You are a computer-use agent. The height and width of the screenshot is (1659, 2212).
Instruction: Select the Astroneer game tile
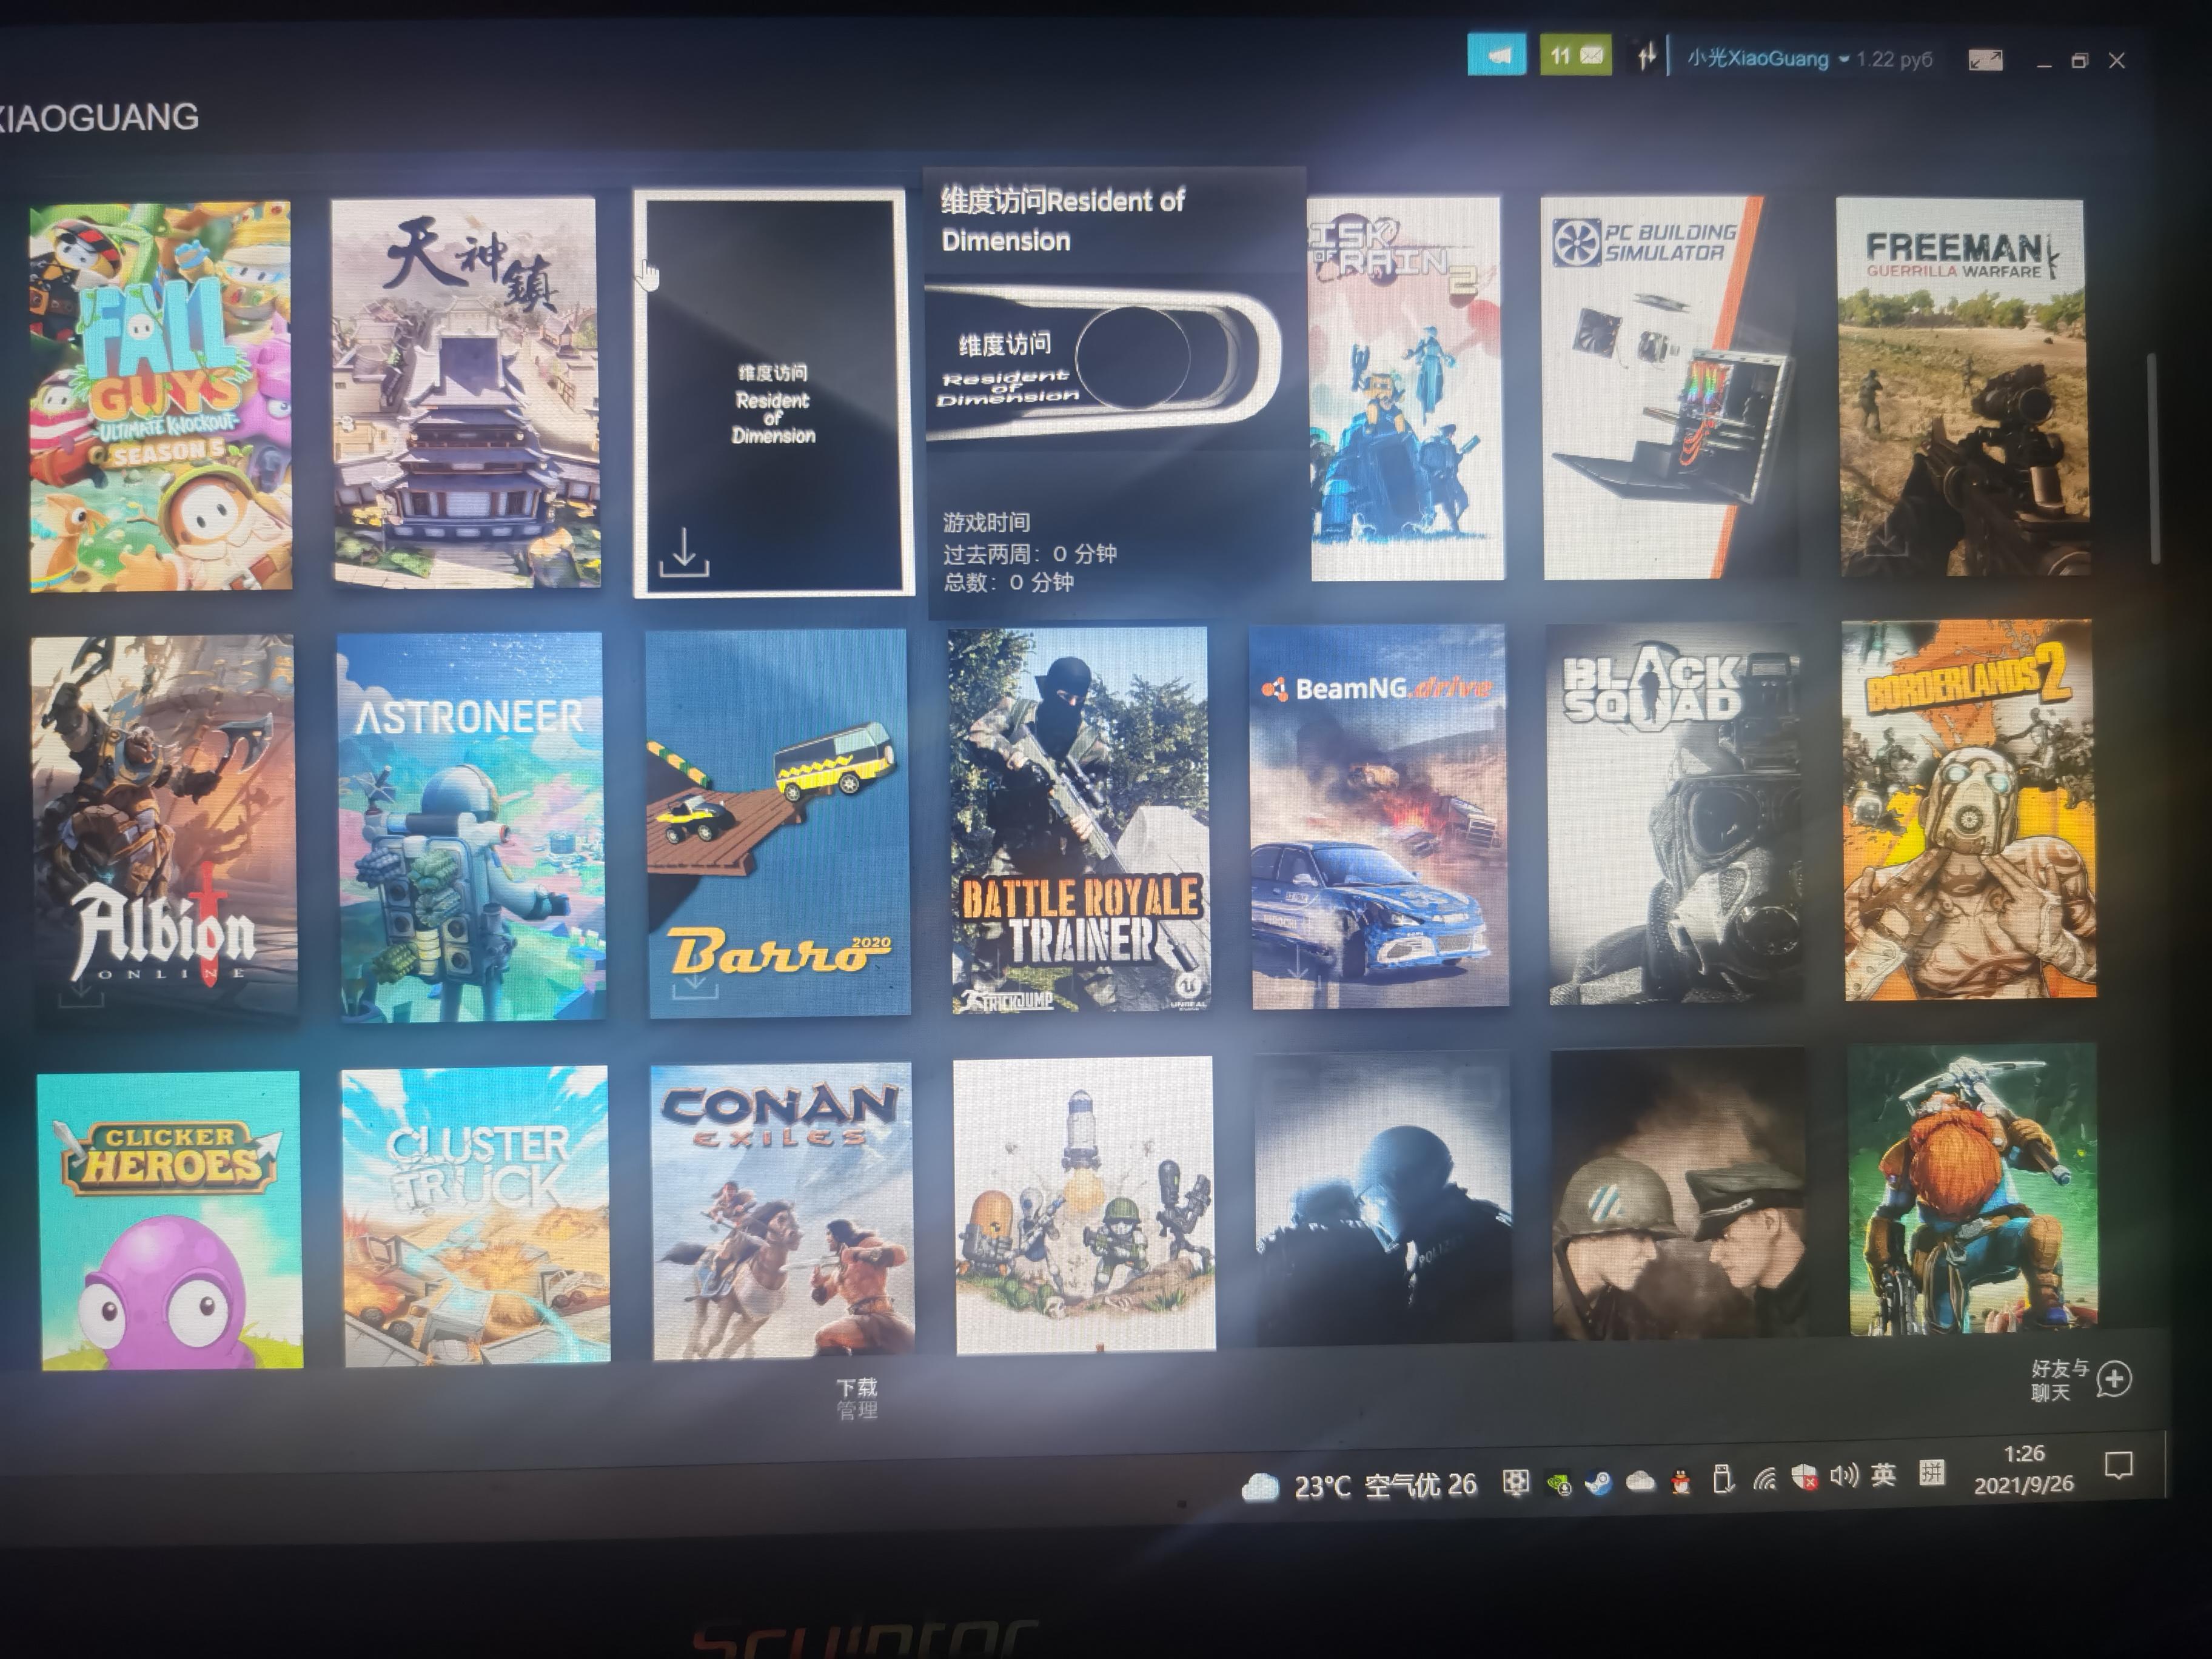point(470,826)
